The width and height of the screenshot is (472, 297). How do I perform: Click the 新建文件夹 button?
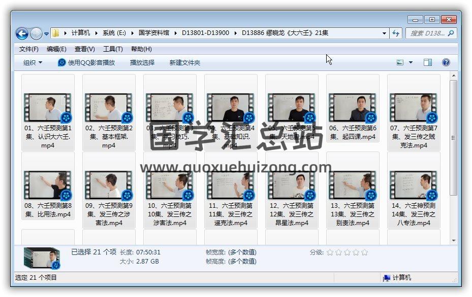click(184, 62)
